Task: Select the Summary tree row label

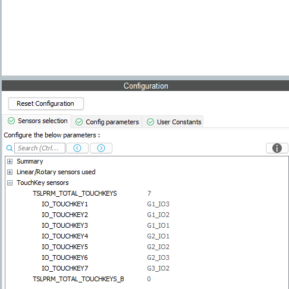Action: coord(30,161)
